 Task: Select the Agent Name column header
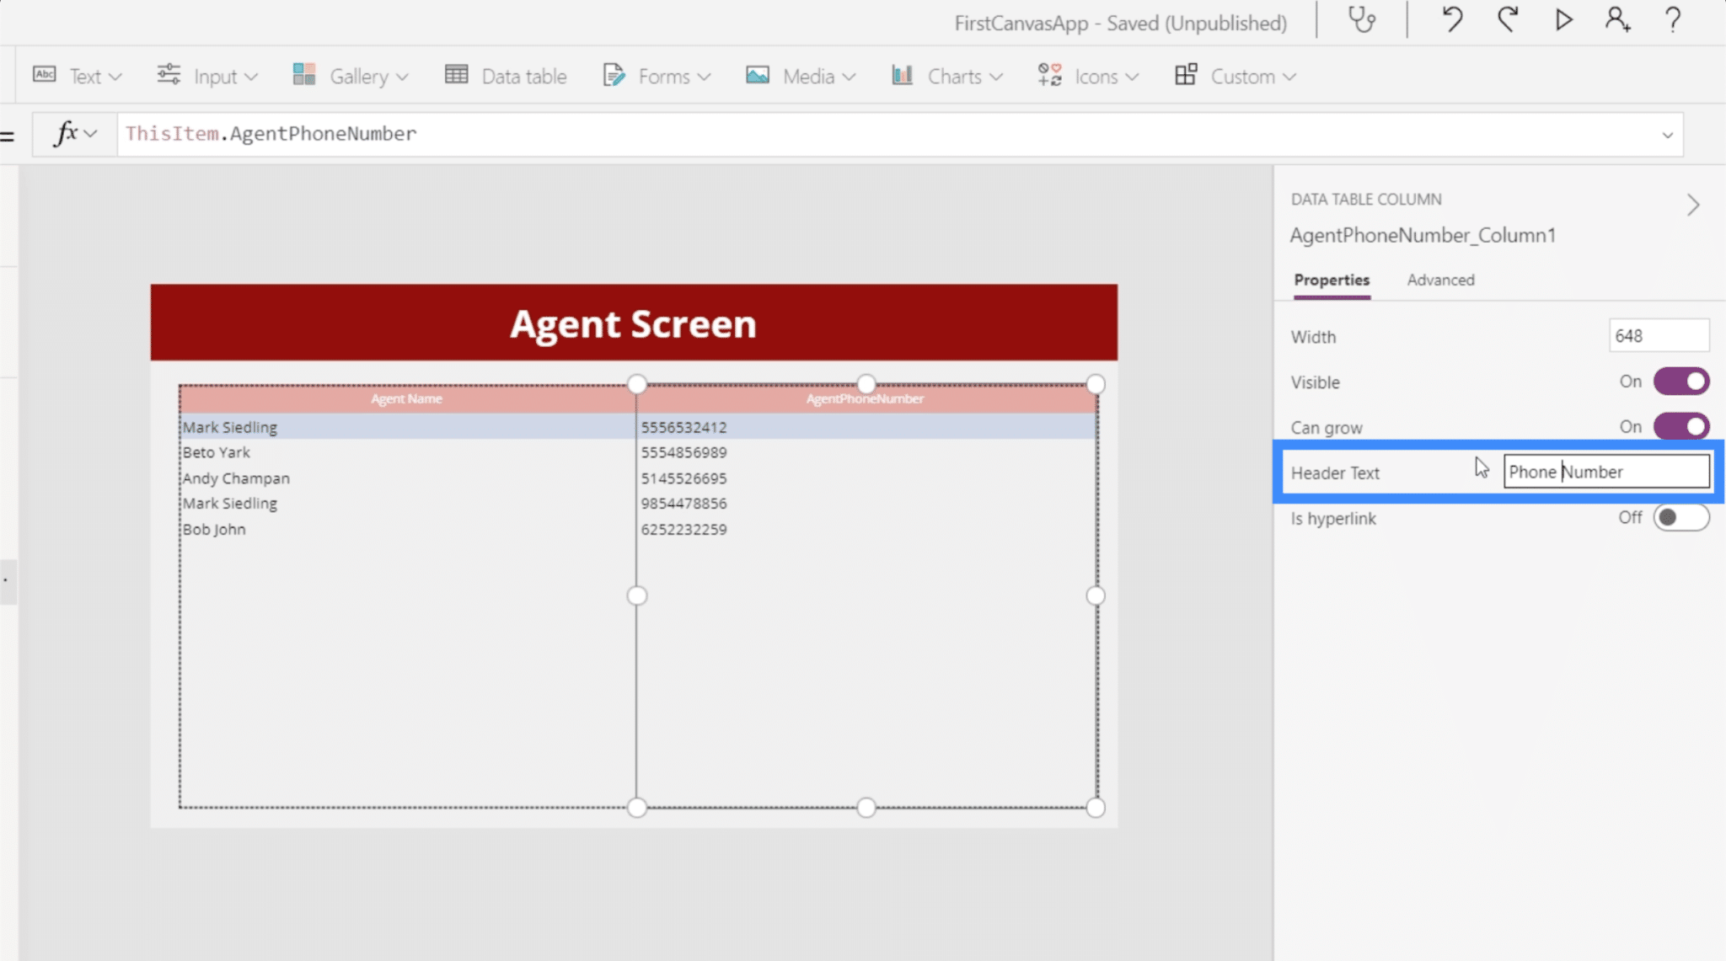[x=407, y=398]
